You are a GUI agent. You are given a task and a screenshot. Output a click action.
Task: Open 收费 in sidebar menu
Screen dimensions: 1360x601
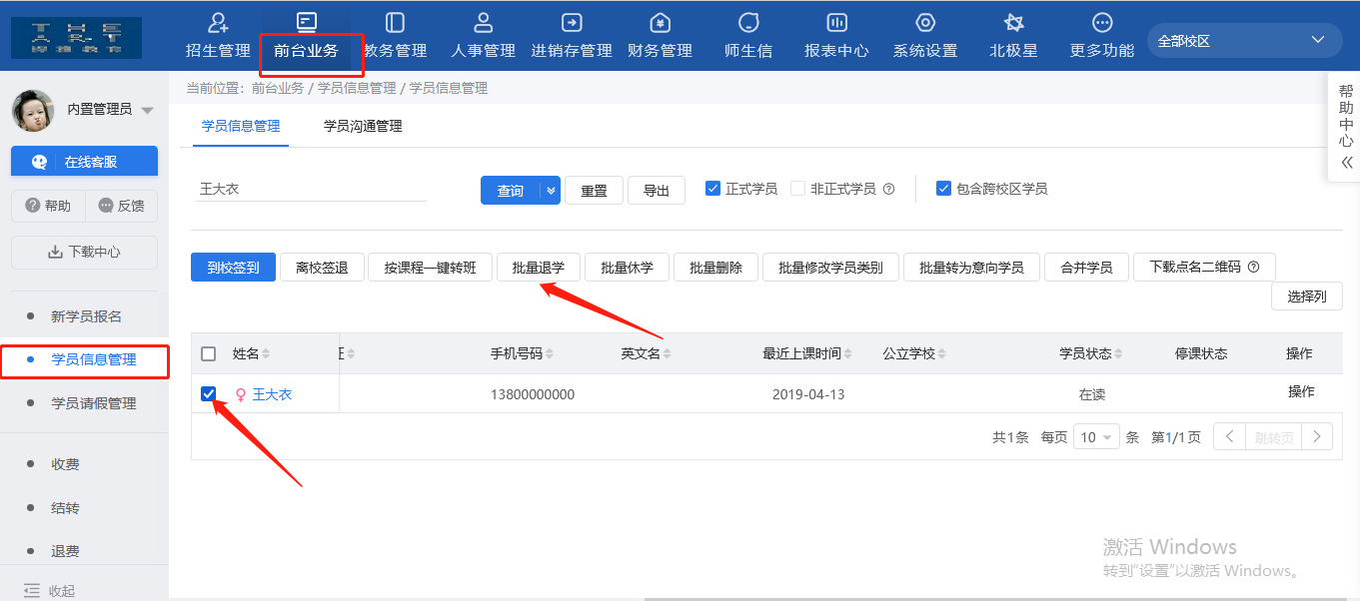[65, 464]
